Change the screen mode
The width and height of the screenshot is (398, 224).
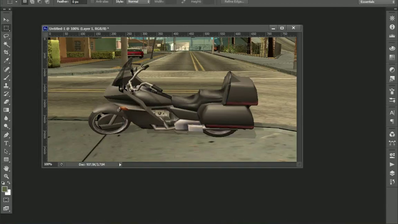(x=6, y=208)
